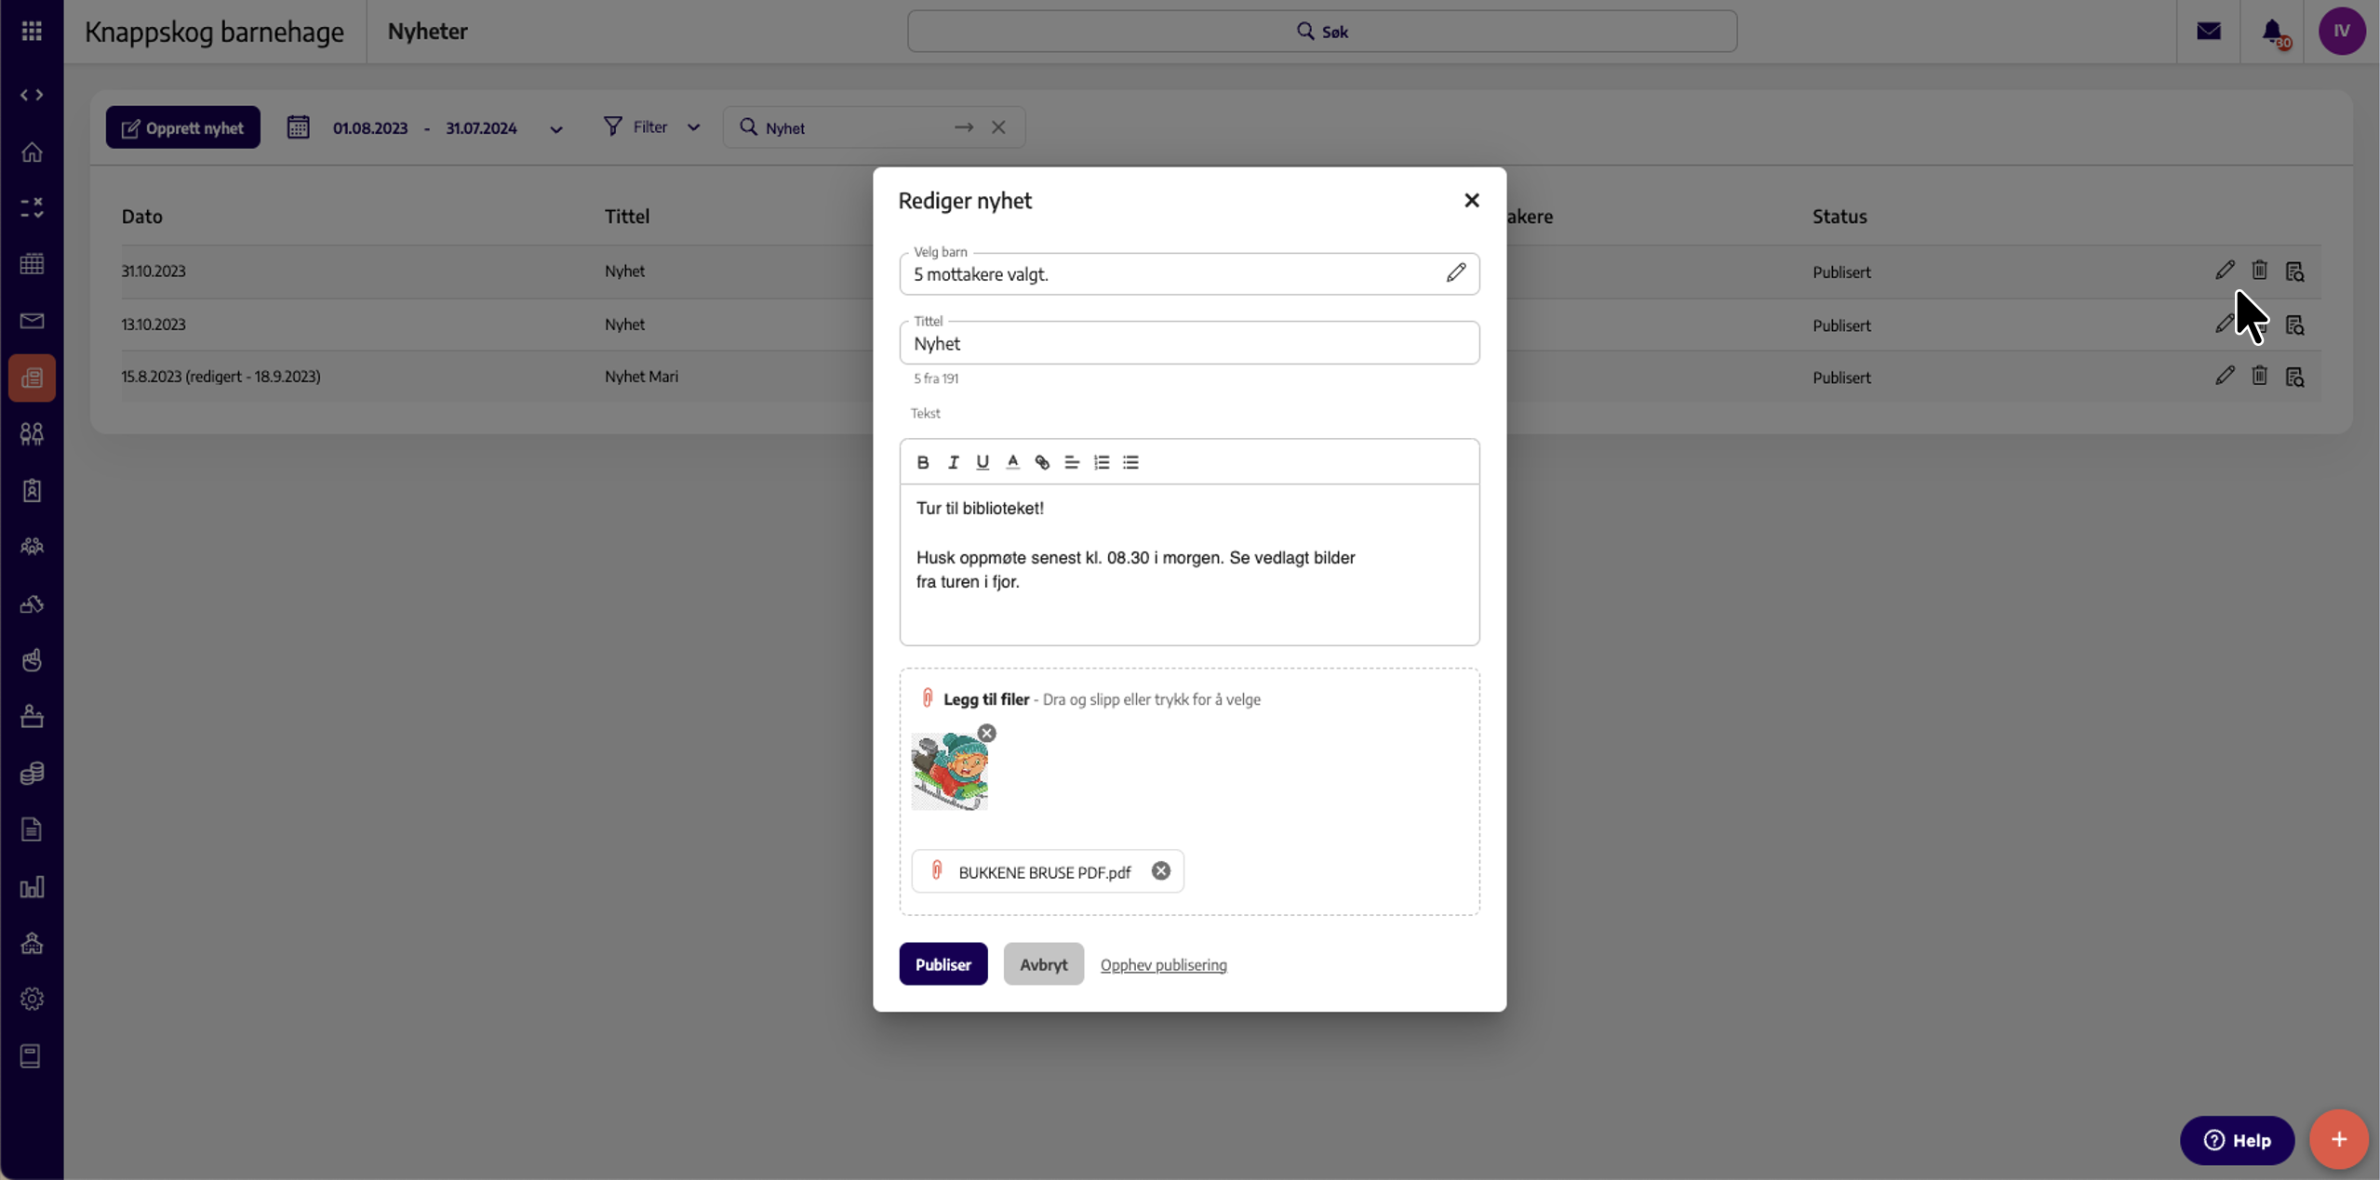Viewport: 2380px width, 1180px height.
Task: Open notifications bell icon
Action: tap(2273, 32)
